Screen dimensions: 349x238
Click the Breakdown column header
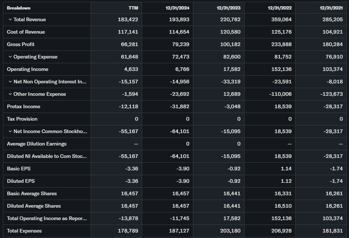click(19, 8)
